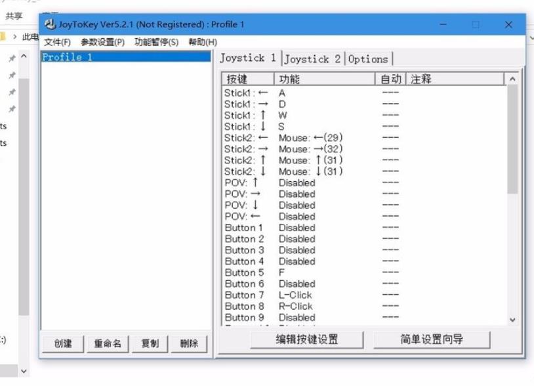Screen dimensions: 534x386
Task: Click the 删除 button
Action: coord(189,343)
